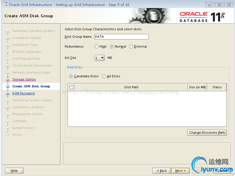235x176 pixels.
Task: Click Installation Option step
Action: tap(27, 38)
